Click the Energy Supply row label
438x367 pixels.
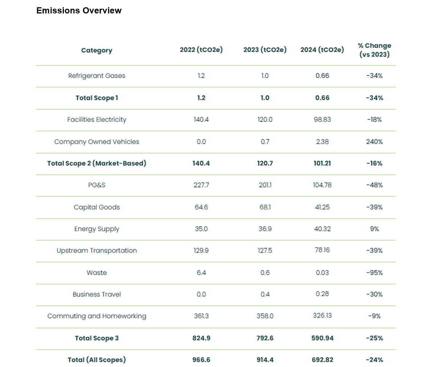(97, 229)
